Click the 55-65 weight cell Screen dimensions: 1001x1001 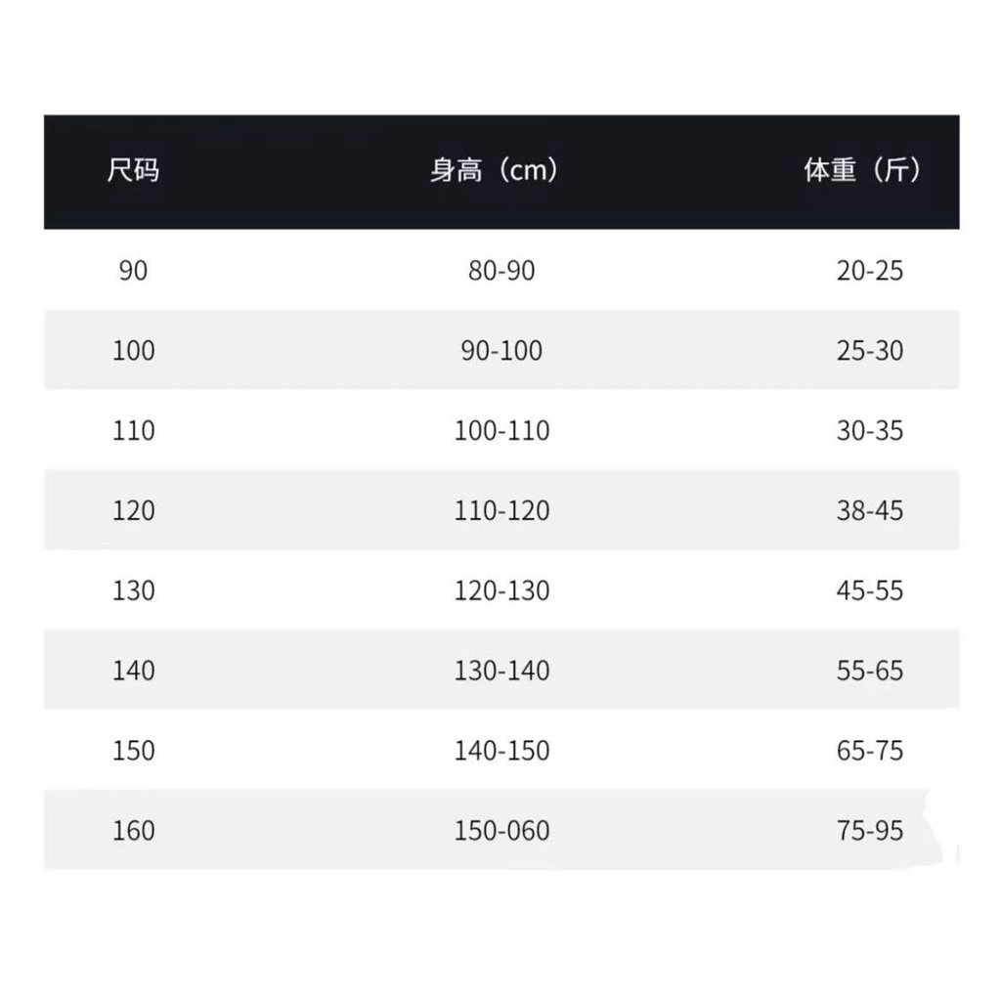pyautogui.click(x=870, y=672)
